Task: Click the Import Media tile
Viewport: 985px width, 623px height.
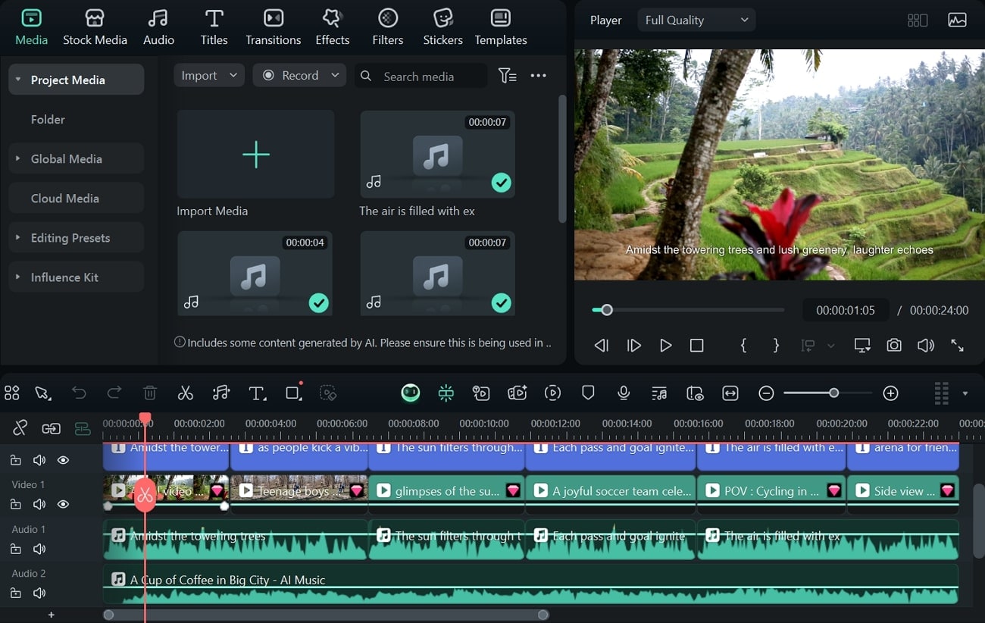Action: 255,155
